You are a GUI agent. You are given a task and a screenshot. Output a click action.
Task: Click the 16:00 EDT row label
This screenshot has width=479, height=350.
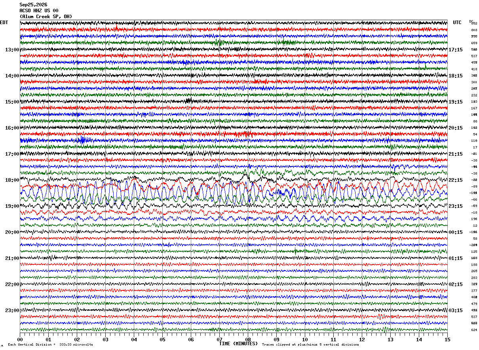(12, 128)
